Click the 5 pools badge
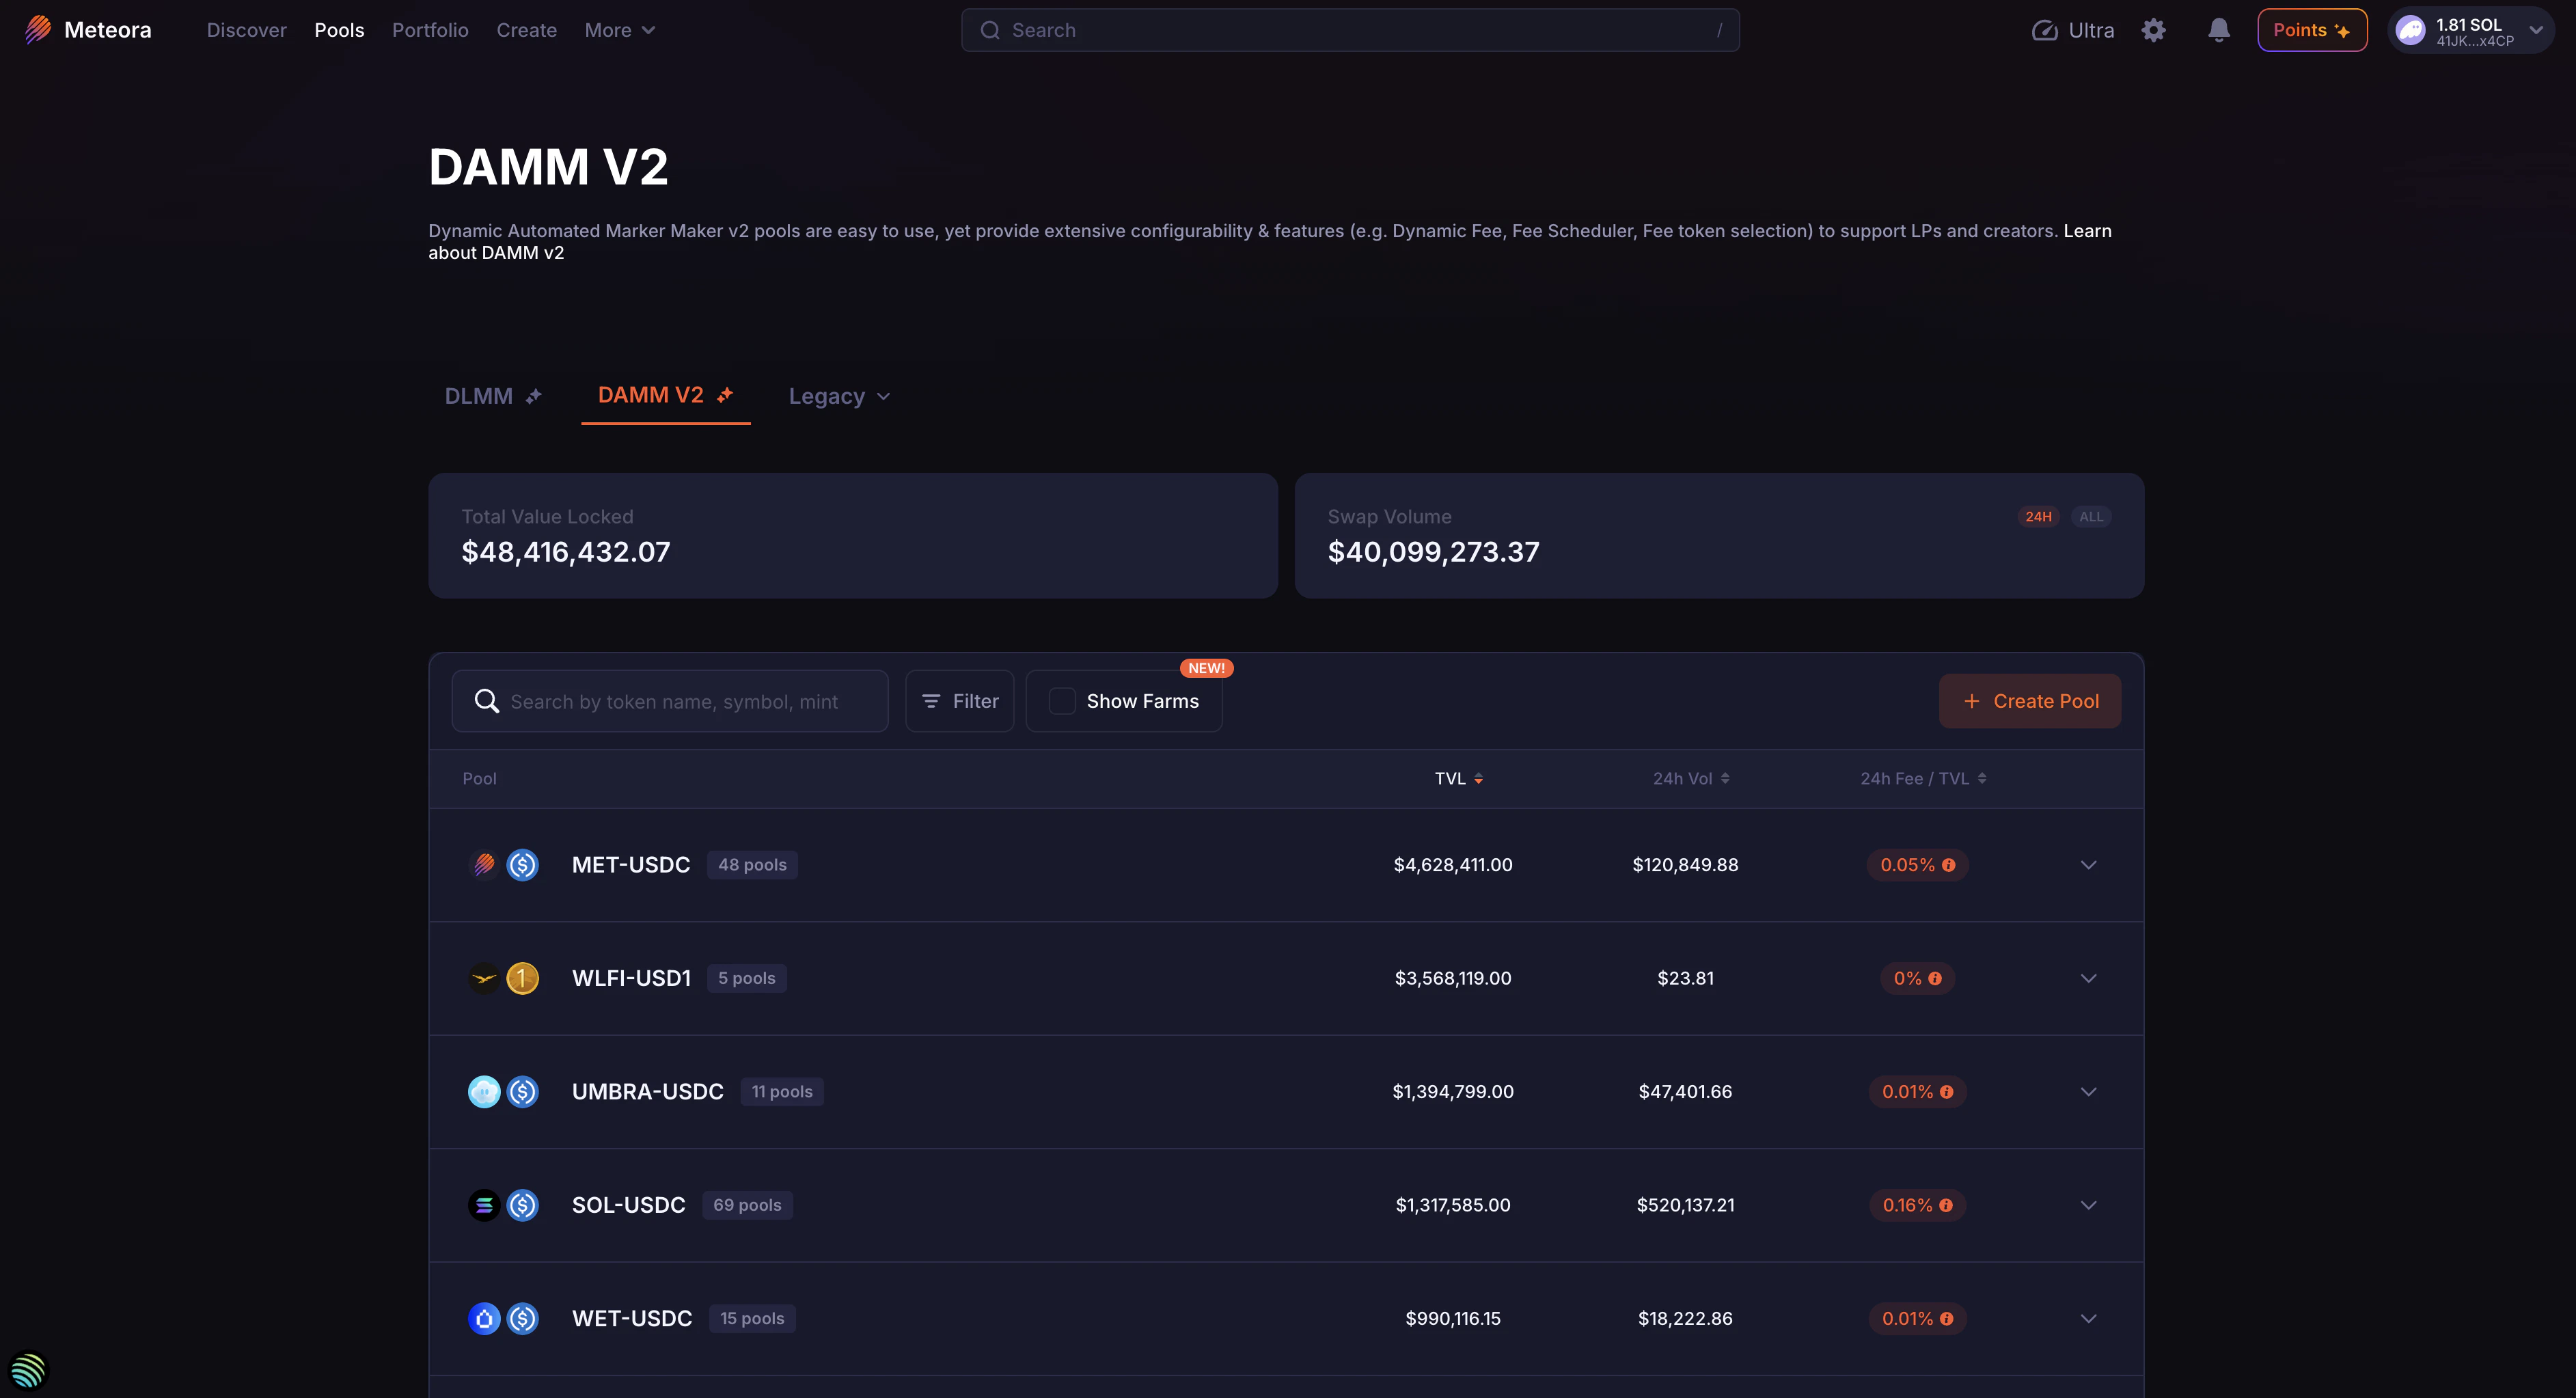This screenshot has width=2576, height=1398. [x=746, y=978]
